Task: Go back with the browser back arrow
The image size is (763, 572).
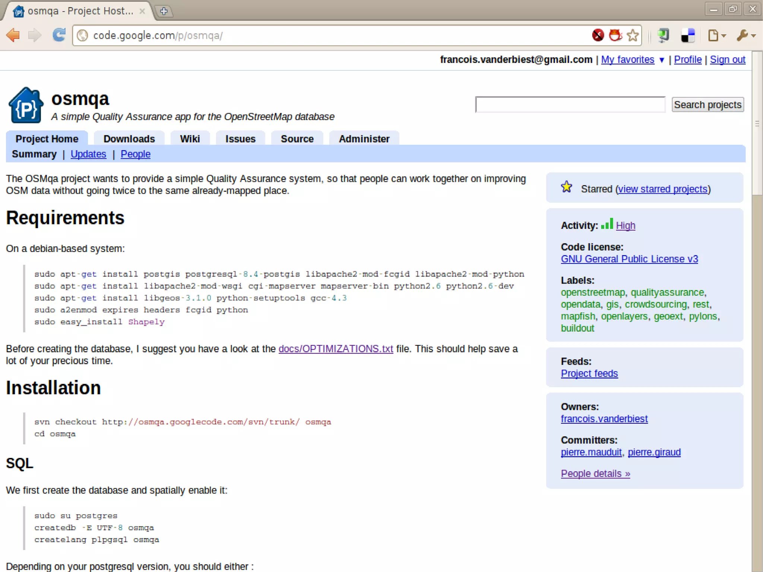Action: point(13,35)
